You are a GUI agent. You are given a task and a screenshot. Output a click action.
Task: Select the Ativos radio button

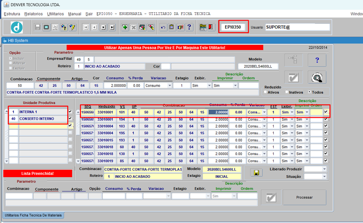click(265, 92)
